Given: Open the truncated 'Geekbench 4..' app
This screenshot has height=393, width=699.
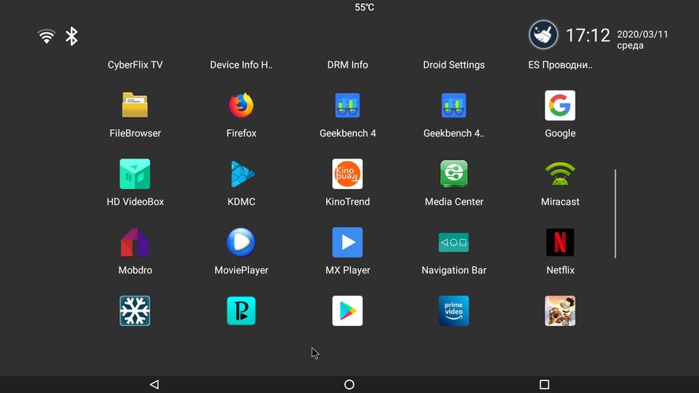Looking at the screenshot, I should [454, 106].
